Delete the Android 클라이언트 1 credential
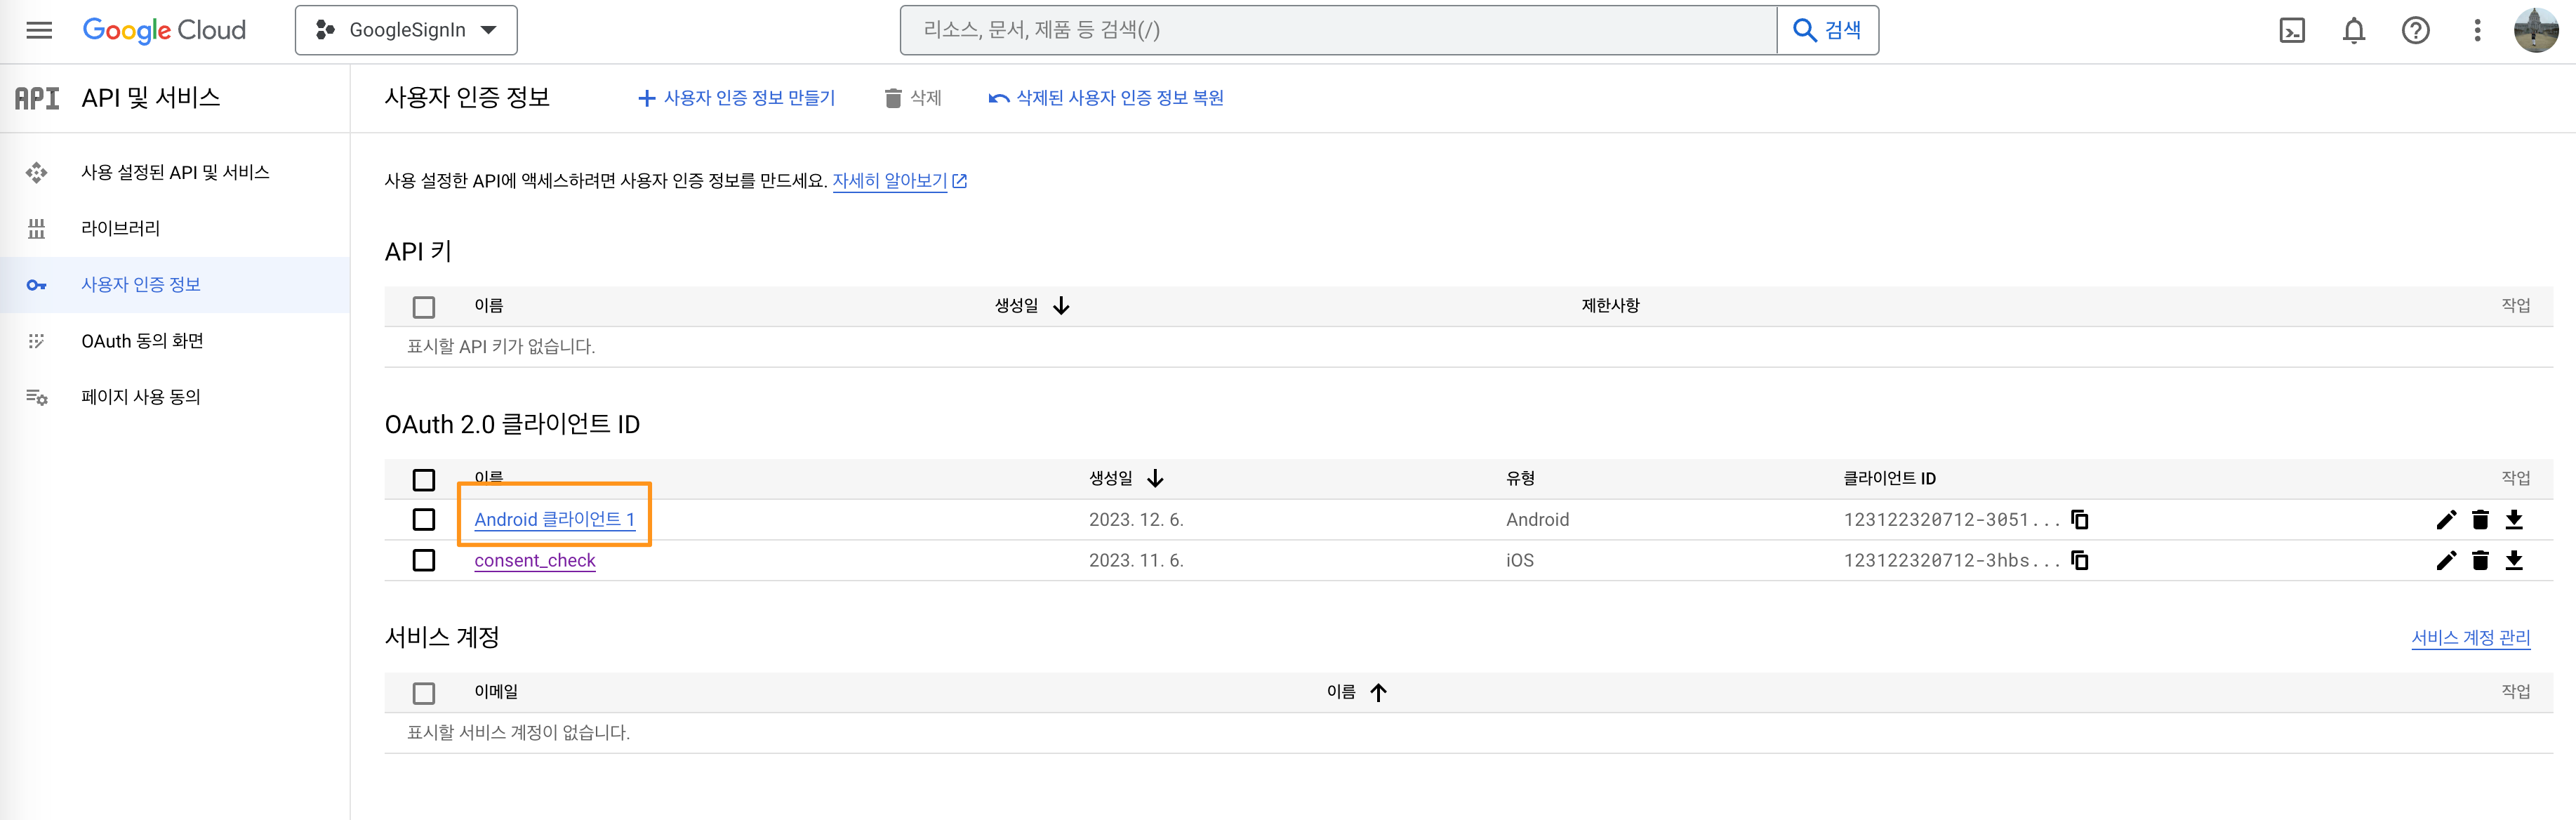This screenshot has height=820, width=2576. coord(2481,519)
